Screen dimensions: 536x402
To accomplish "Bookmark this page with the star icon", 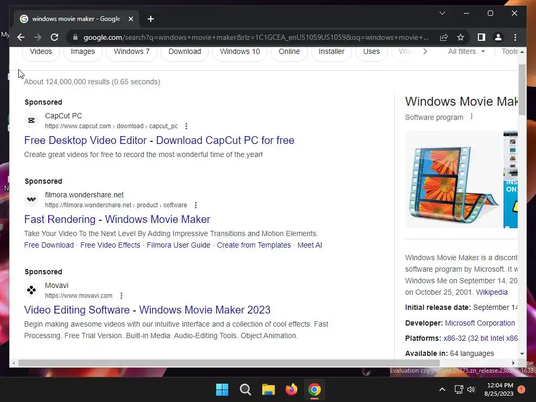I will pyautogui.click(x=461, y=37).
